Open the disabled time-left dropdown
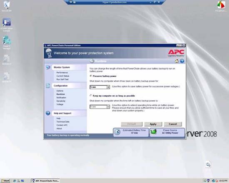The height and width of the screenshot is (183, 229). click(x=100, y=107)
